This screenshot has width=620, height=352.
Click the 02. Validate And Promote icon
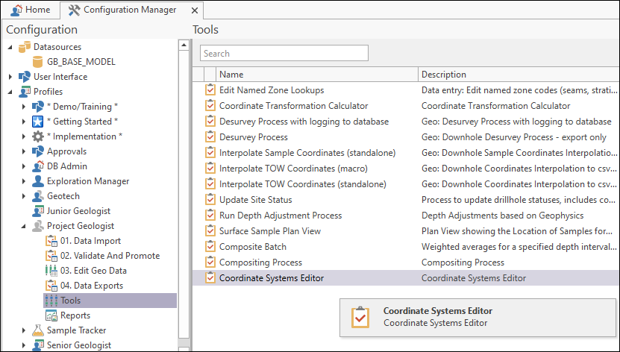tap(51, 256)
